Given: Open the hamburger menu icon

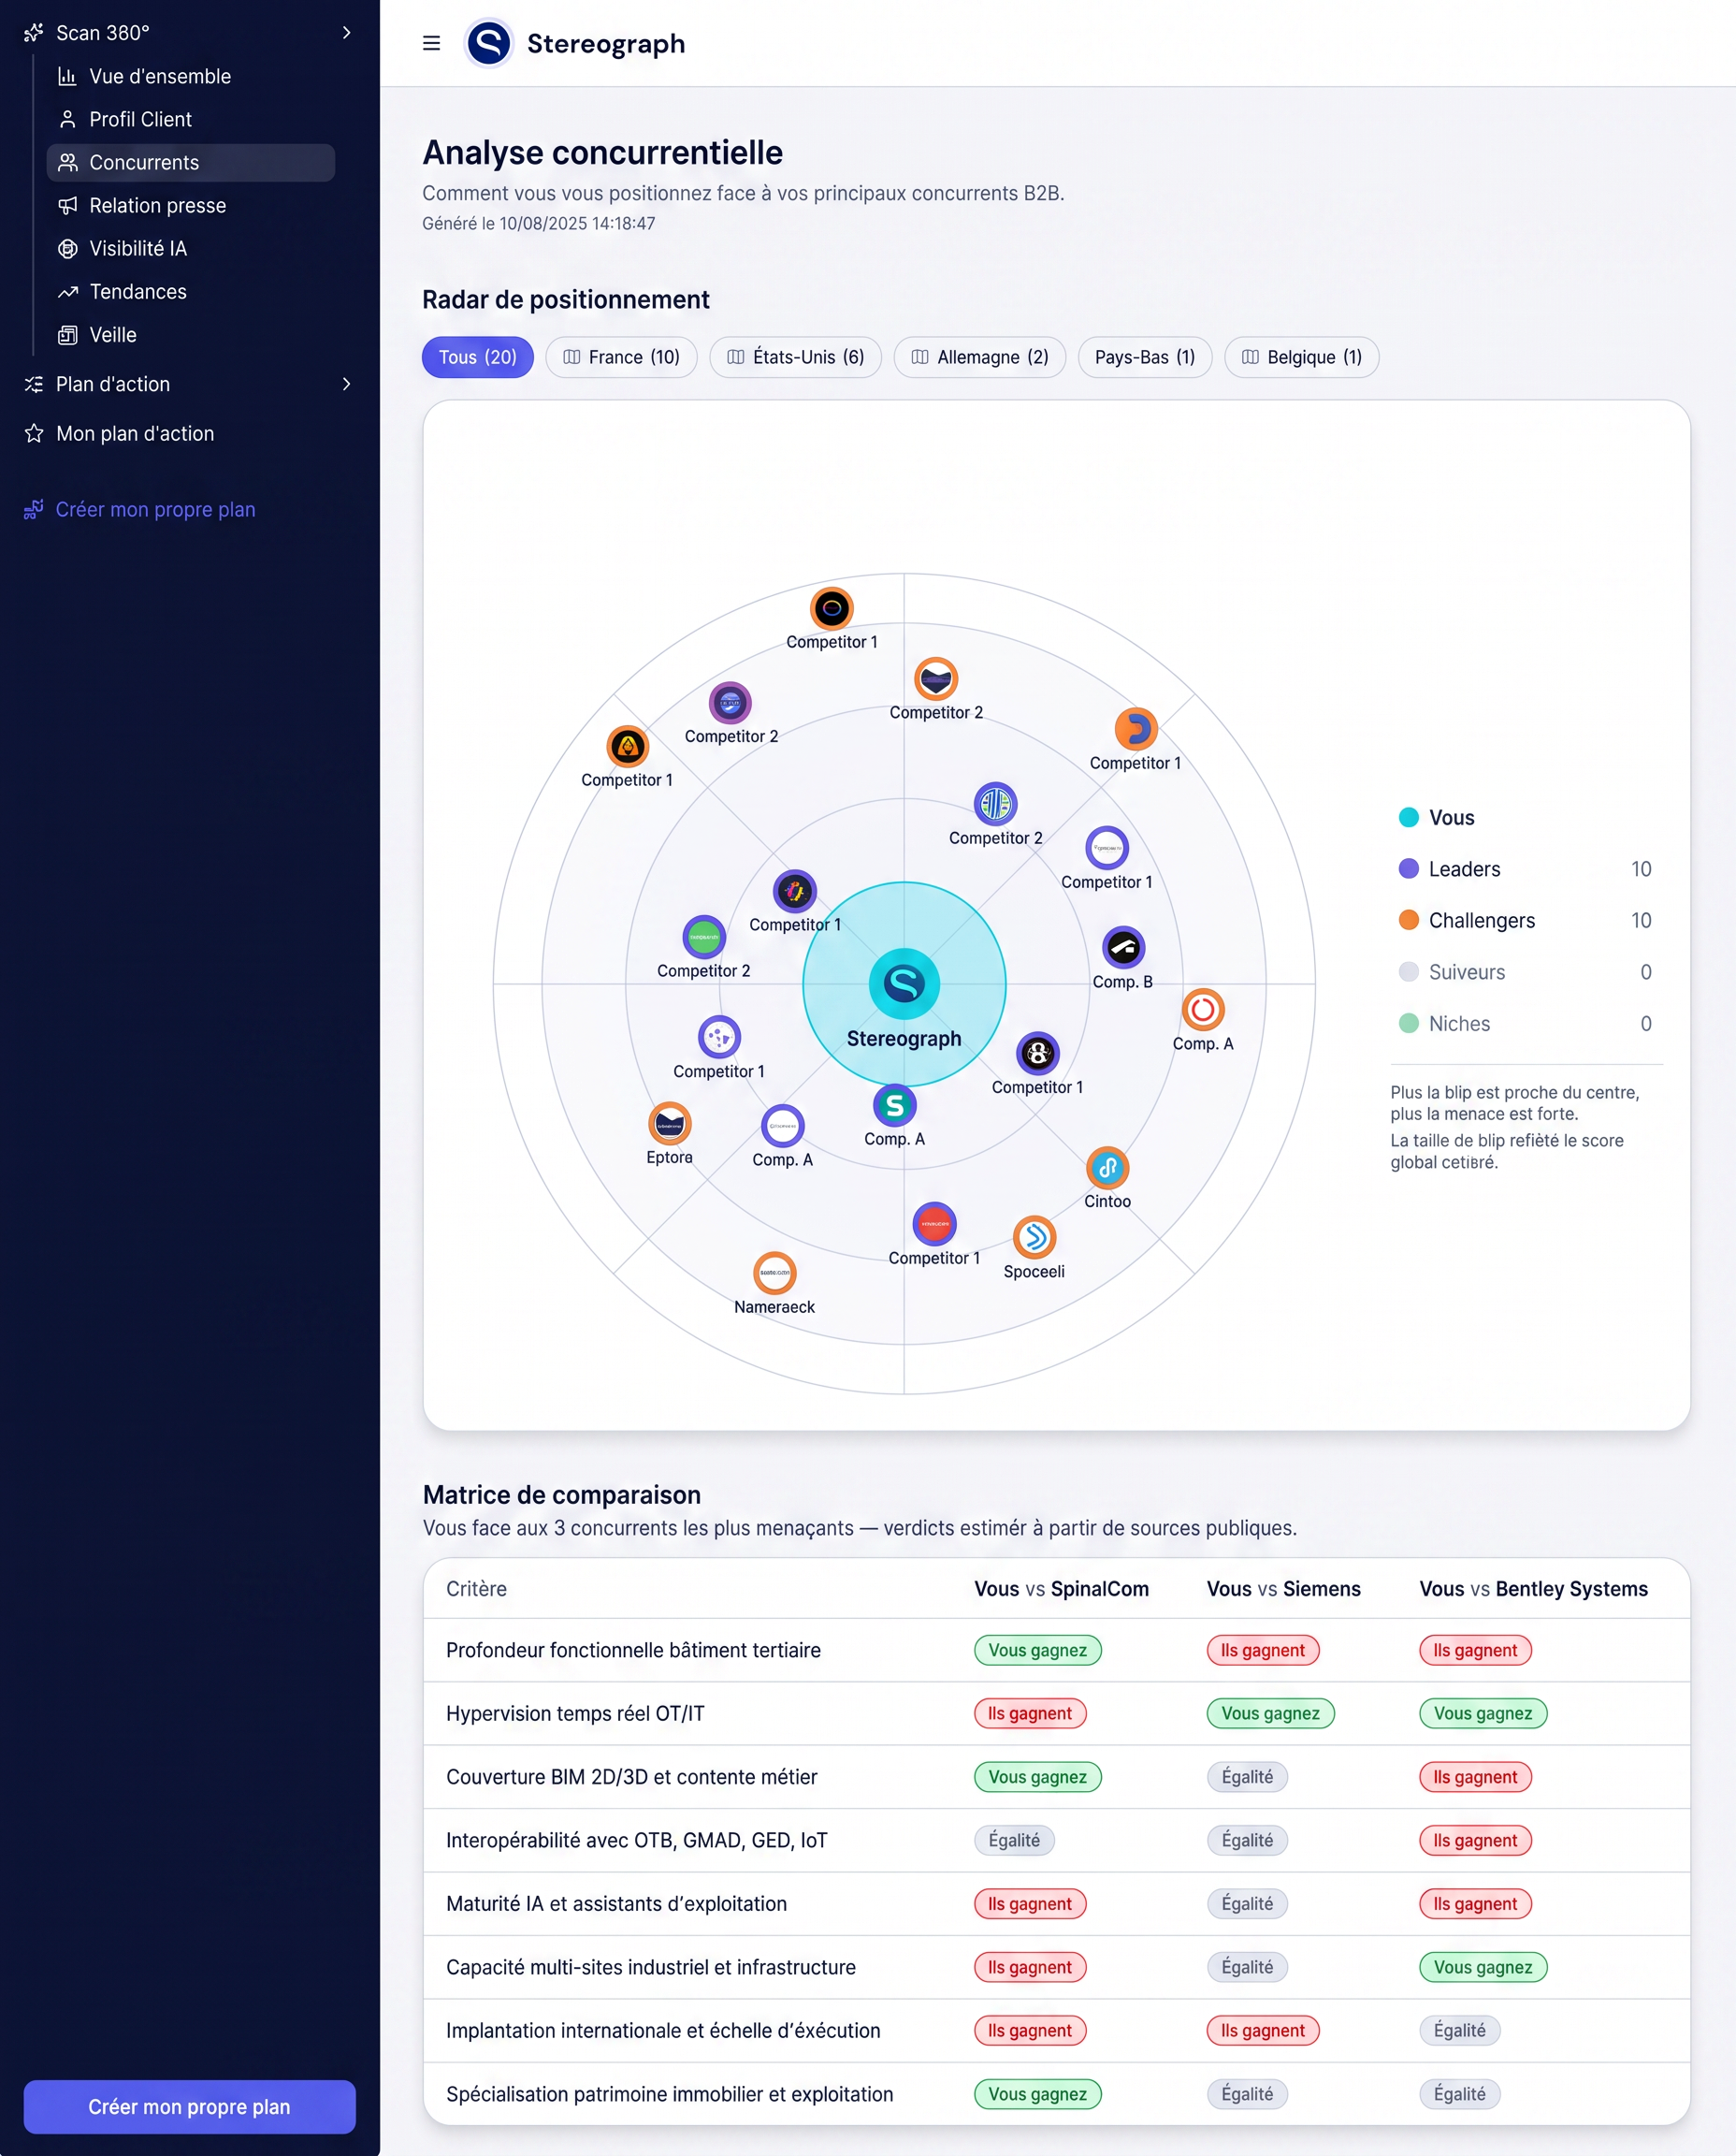Looking at the screenshot, I should (x=431, y=43).
